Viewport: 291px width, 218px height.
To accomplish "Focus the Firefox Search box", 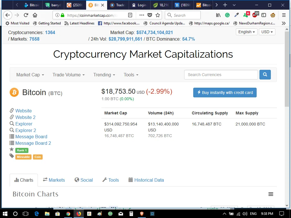I will tap(183, 15).
